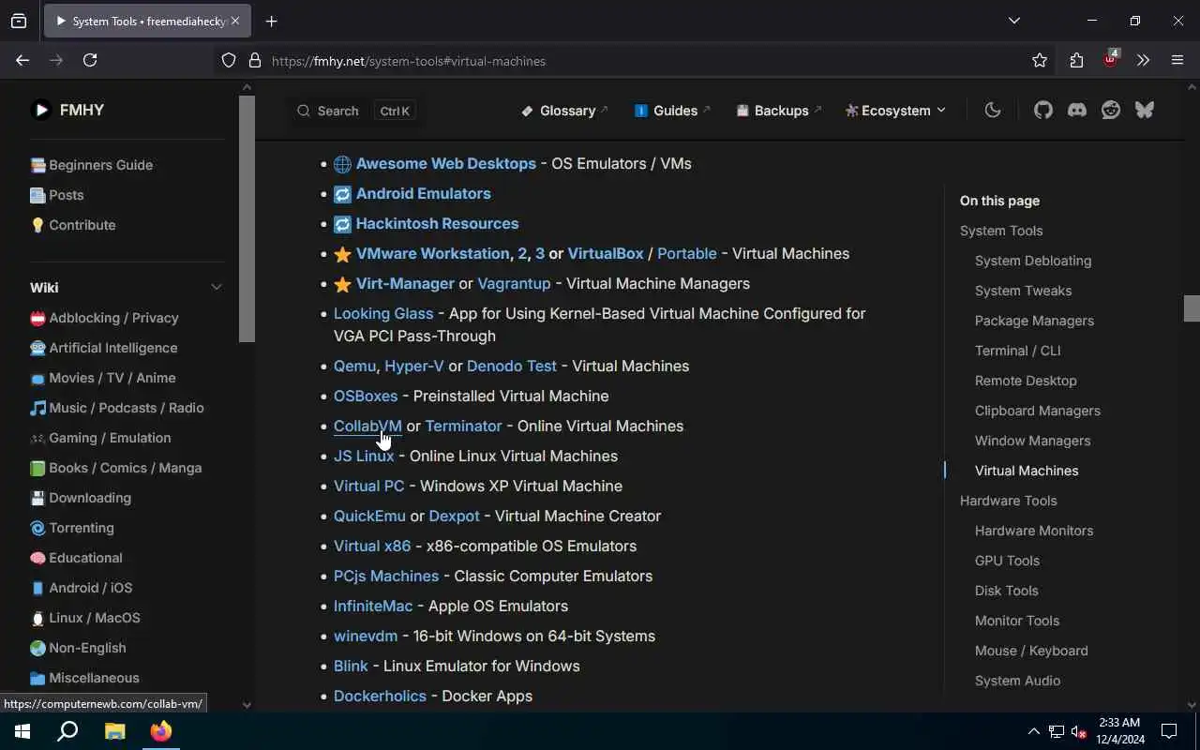Click the page vertical scrollbar thumb
This screenshot has height=750, width=1200.
tap(1192, 308)
